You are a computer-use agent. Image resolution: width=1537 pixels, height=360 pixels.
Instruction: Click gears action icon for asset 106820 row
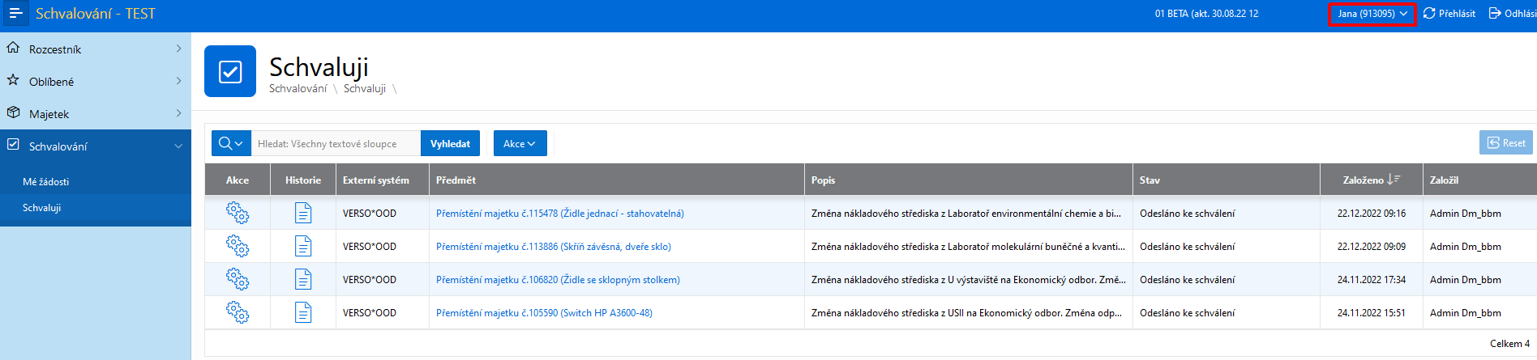click(238, 279)
